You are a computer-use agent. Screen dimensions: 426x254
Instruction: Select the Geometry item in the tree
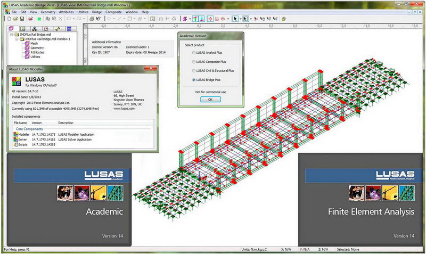click(37, 48)
